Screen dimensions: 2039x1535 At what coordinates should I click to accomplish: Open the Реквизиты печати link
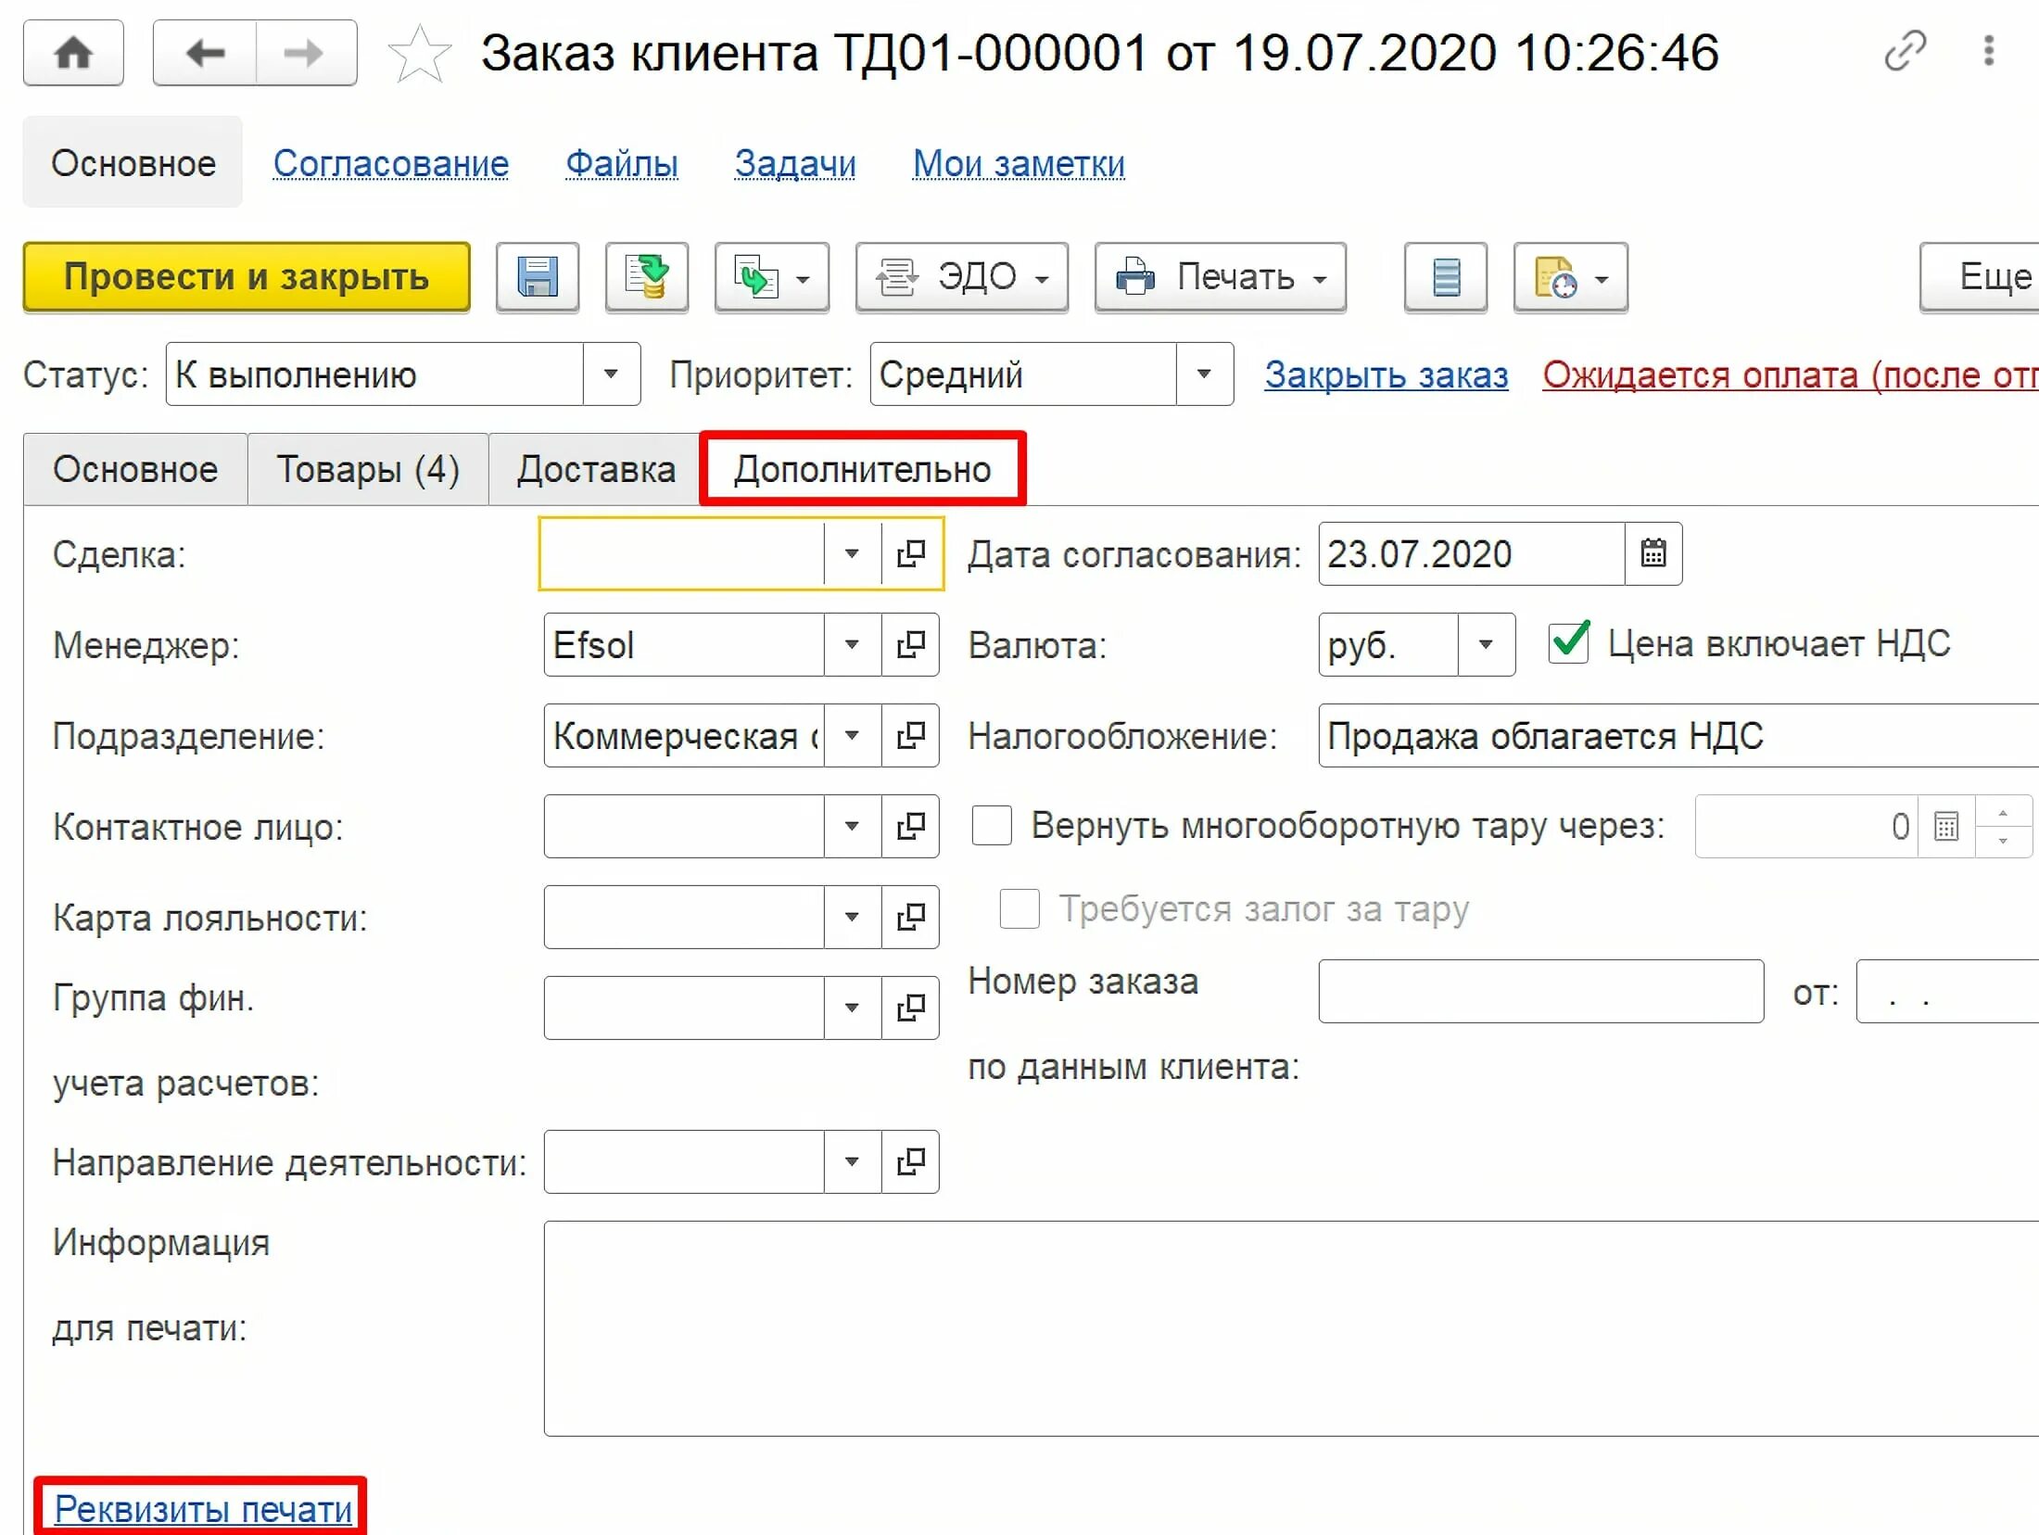pos(203,1509)
